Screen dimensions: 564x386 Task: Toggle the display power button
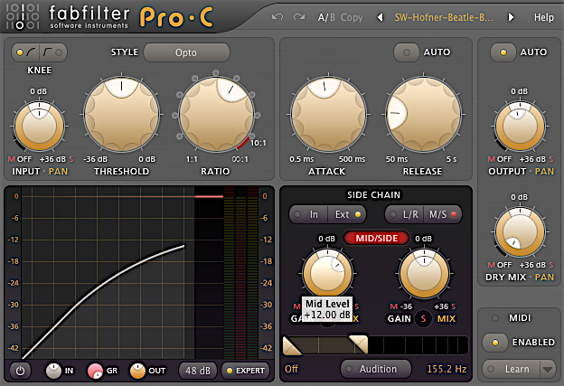[x=20, y=371]
